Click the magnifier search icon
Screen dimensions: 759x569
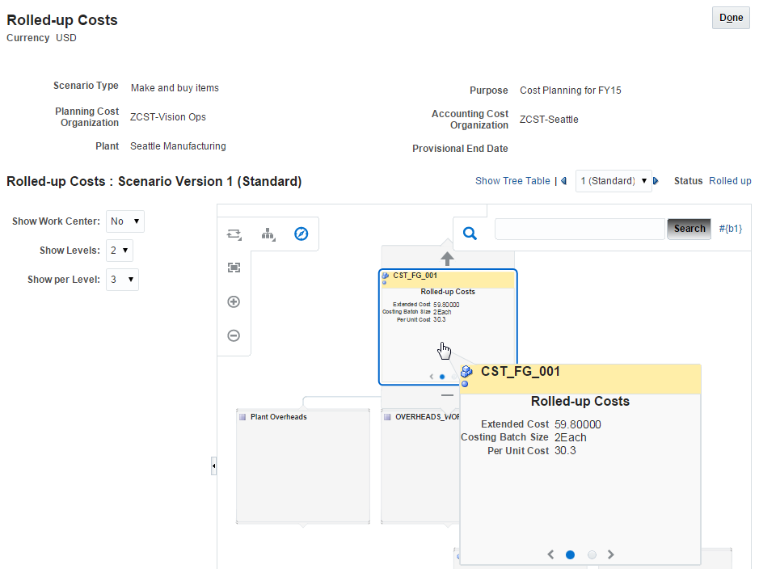470,234
